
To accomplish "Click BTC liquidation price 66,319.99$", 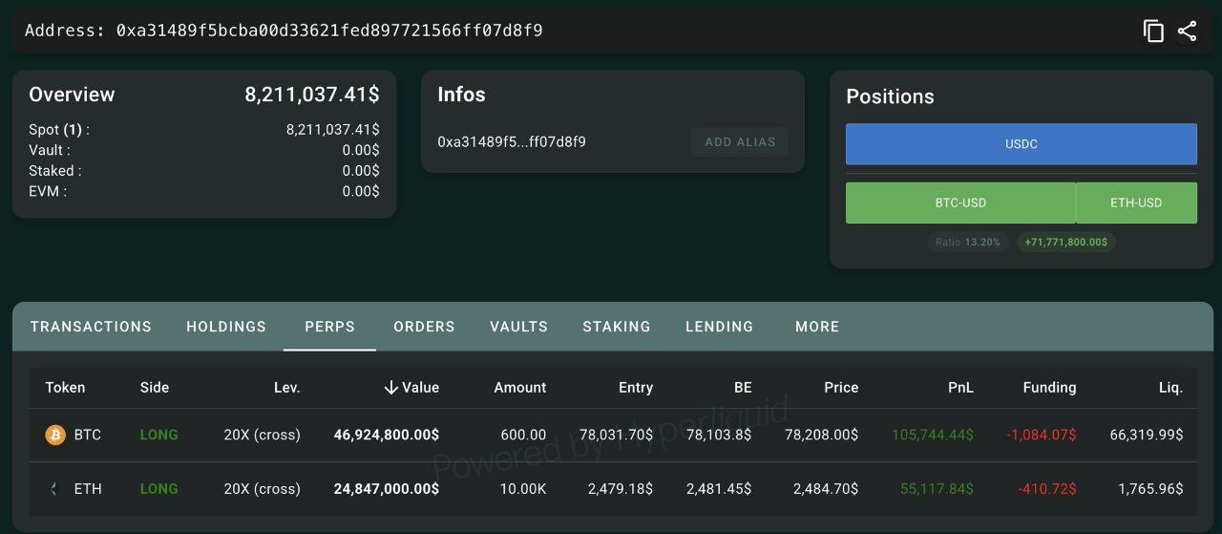I will [x=1147, y=435].
